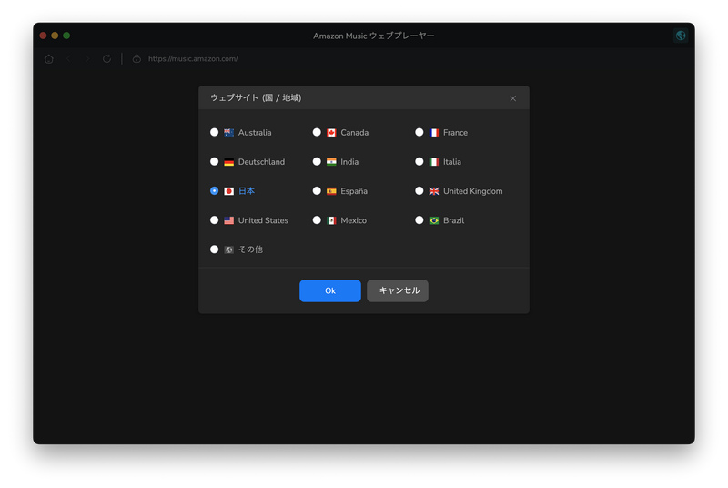Image resolution: width=728 pixels, height=488 pixels.
Task: Choose the France radio option
Action: (420, 132)
